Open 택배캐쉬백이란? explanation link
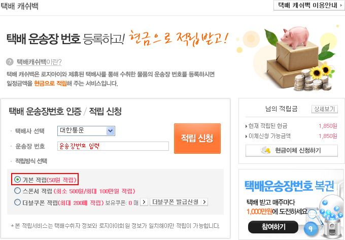 pos(39,62)
